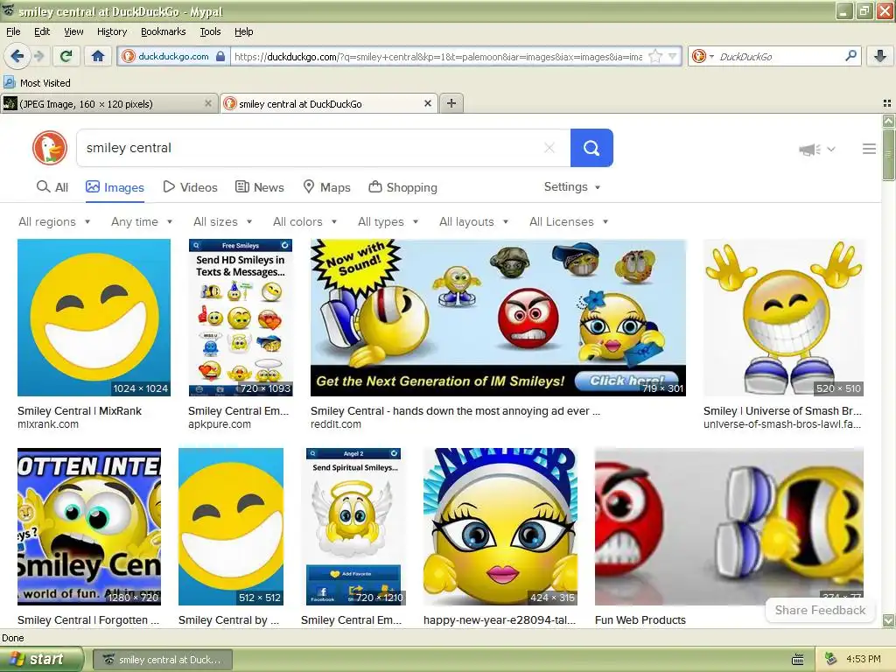The image size is (896, 672).
Task: Clear the search query with the X
Action: [x=549, y=148]
